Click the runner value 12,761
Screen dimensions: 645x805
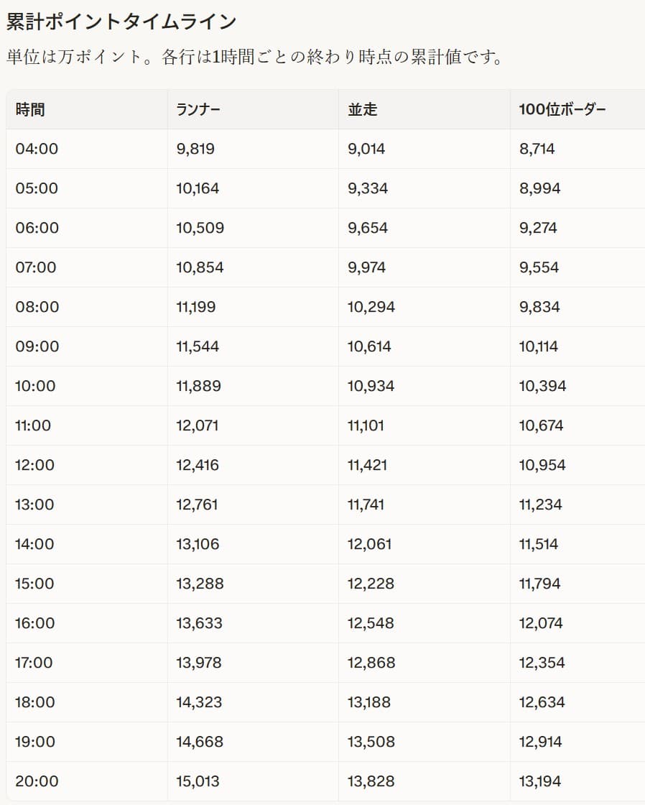[x=198, y=505]
